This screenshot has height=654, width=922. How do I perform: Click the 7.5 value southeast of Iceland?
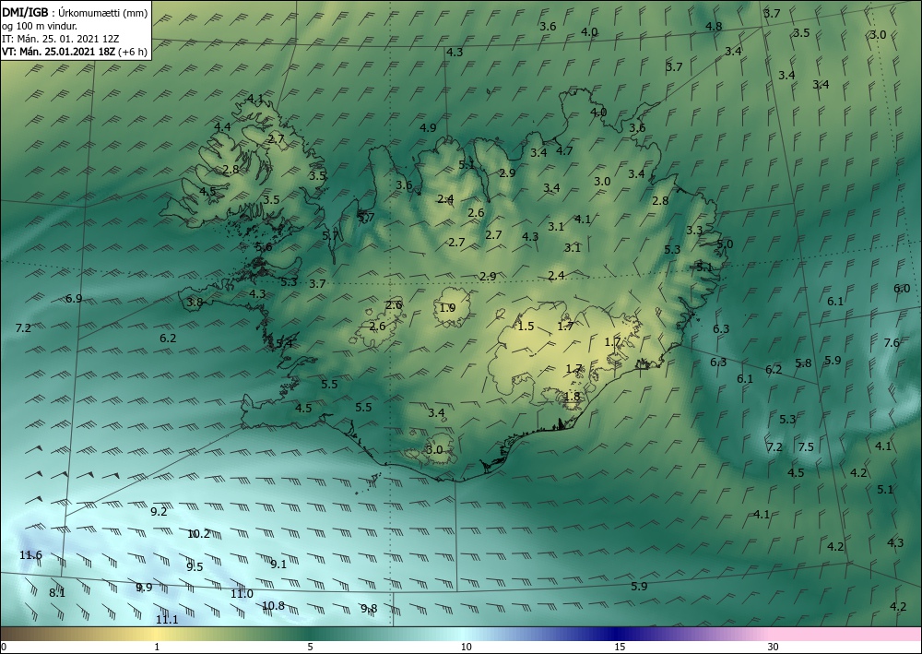pyautogui.click(x=806, y=447)
